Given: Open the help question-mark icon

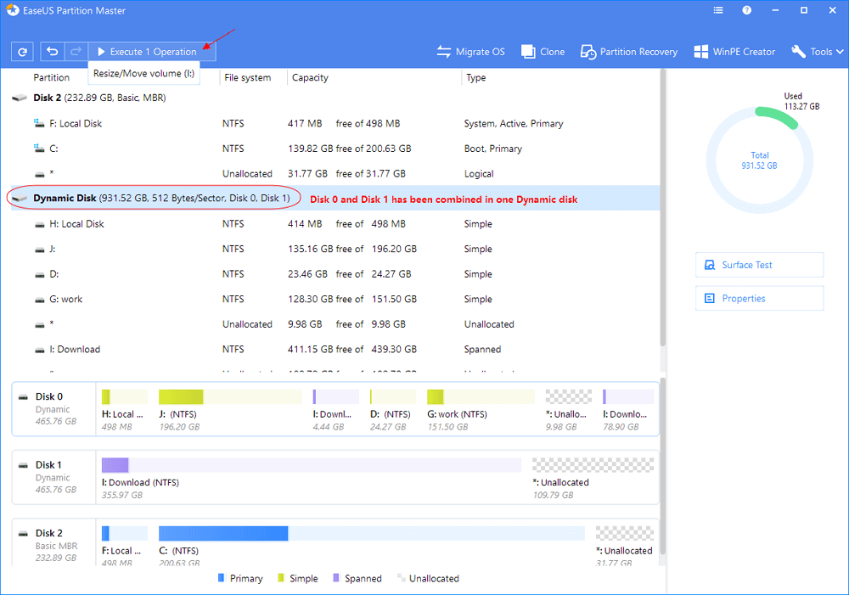Looking at the screenshot, I should [x=746, y=10].
